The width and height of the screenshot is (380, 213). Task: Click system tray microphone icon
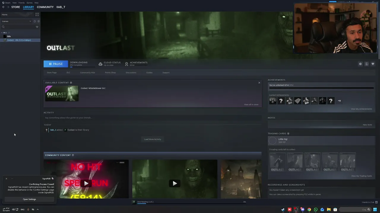(x=28, y=209)
